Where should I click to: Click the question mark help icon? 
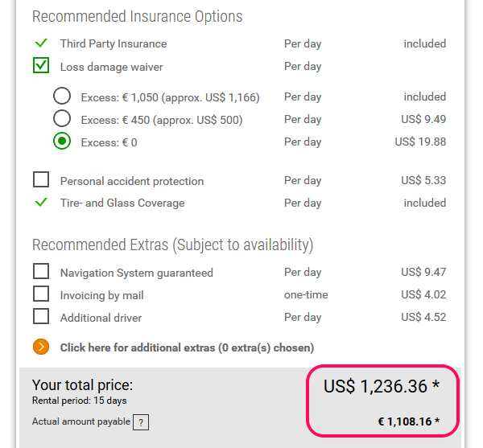[x=141, y=422]
